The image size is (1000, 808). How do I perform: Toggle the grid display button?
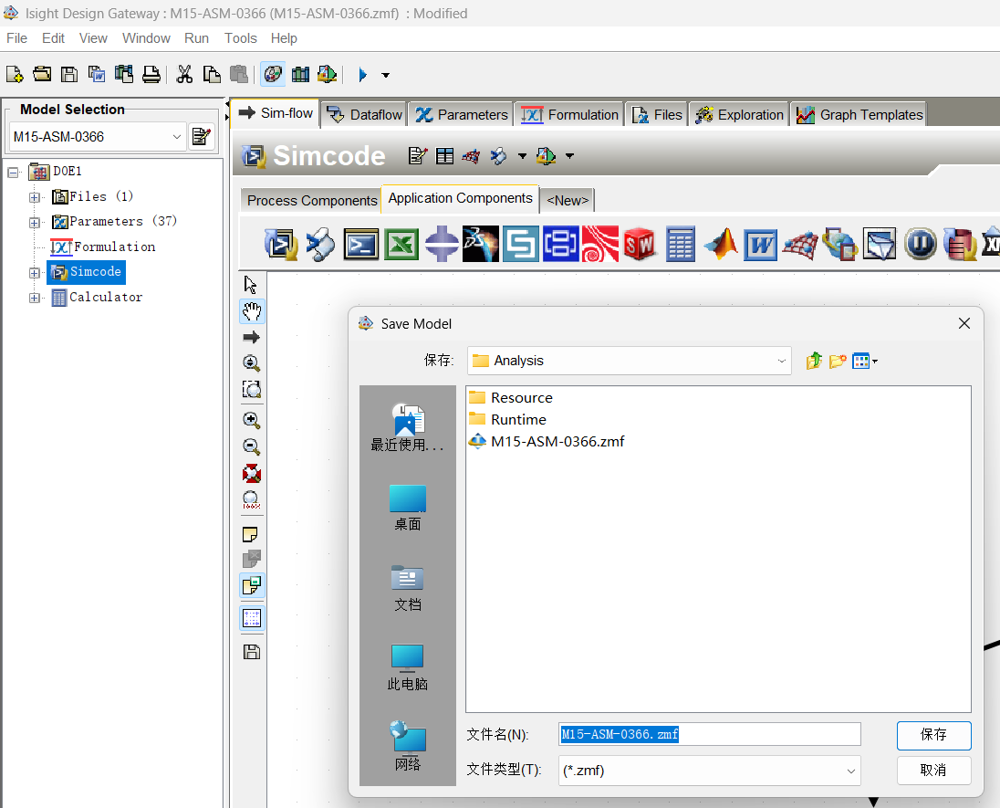coord(252,618)
